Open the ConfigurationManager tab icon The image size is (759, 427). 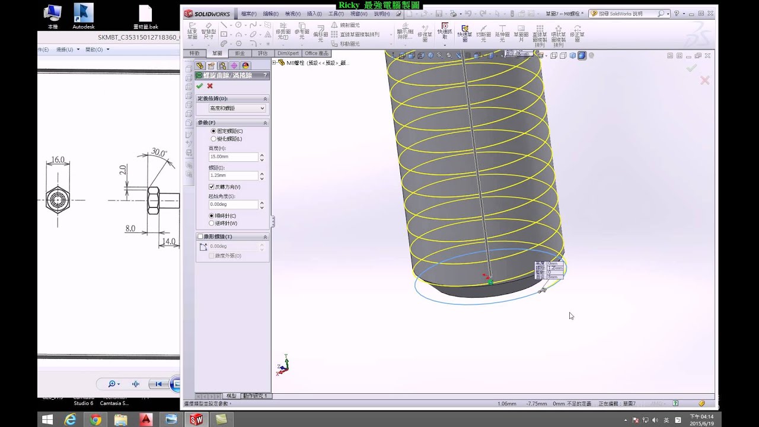click(x=222, y=66)
